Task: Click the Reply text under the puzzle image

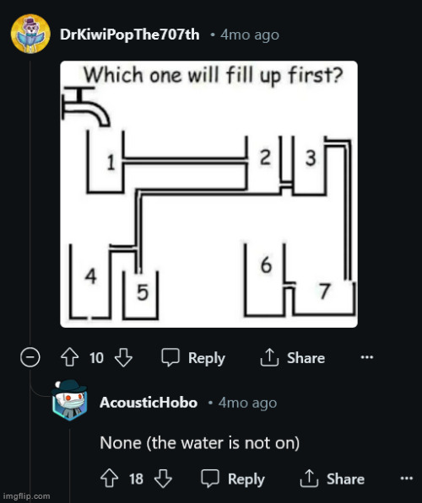Action: [x=207, y=358]
